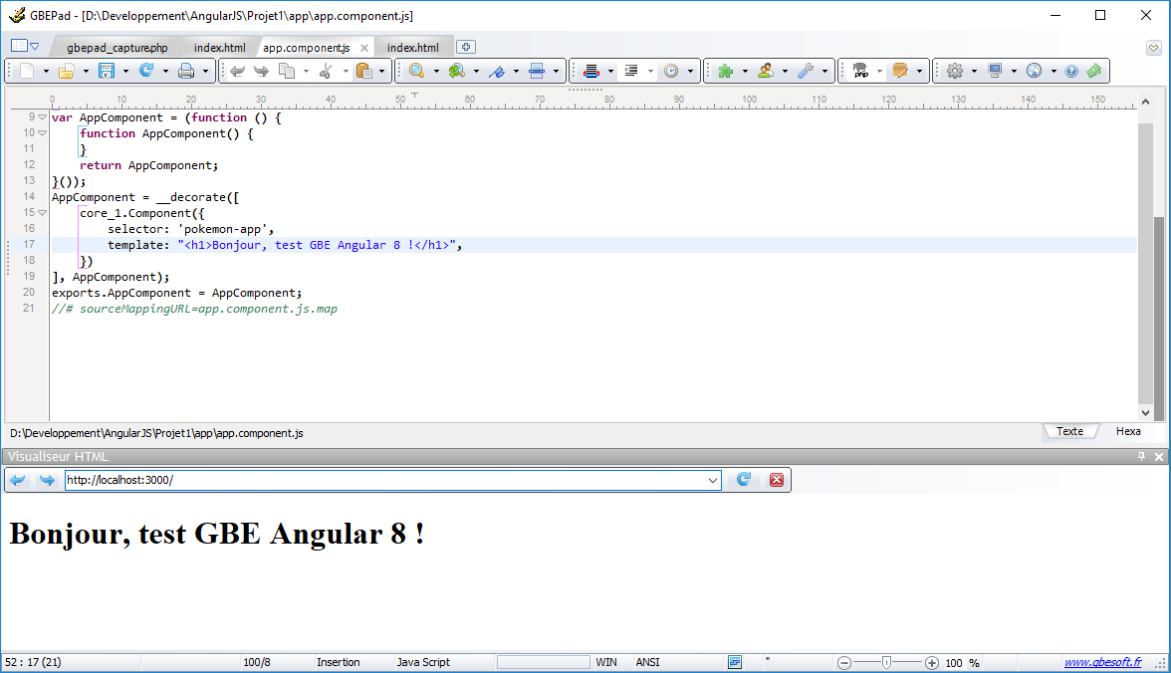Image resolution: width=1171 pixels, height=673 pixels.
Task: Go forward in the HTML viewer
Action: point(47,480)
